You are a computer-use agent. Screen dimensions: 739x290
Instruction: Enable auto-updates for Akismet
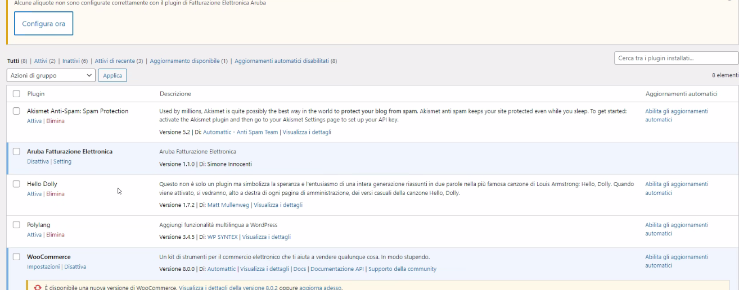pyautogui.click(x=677, y=115)
